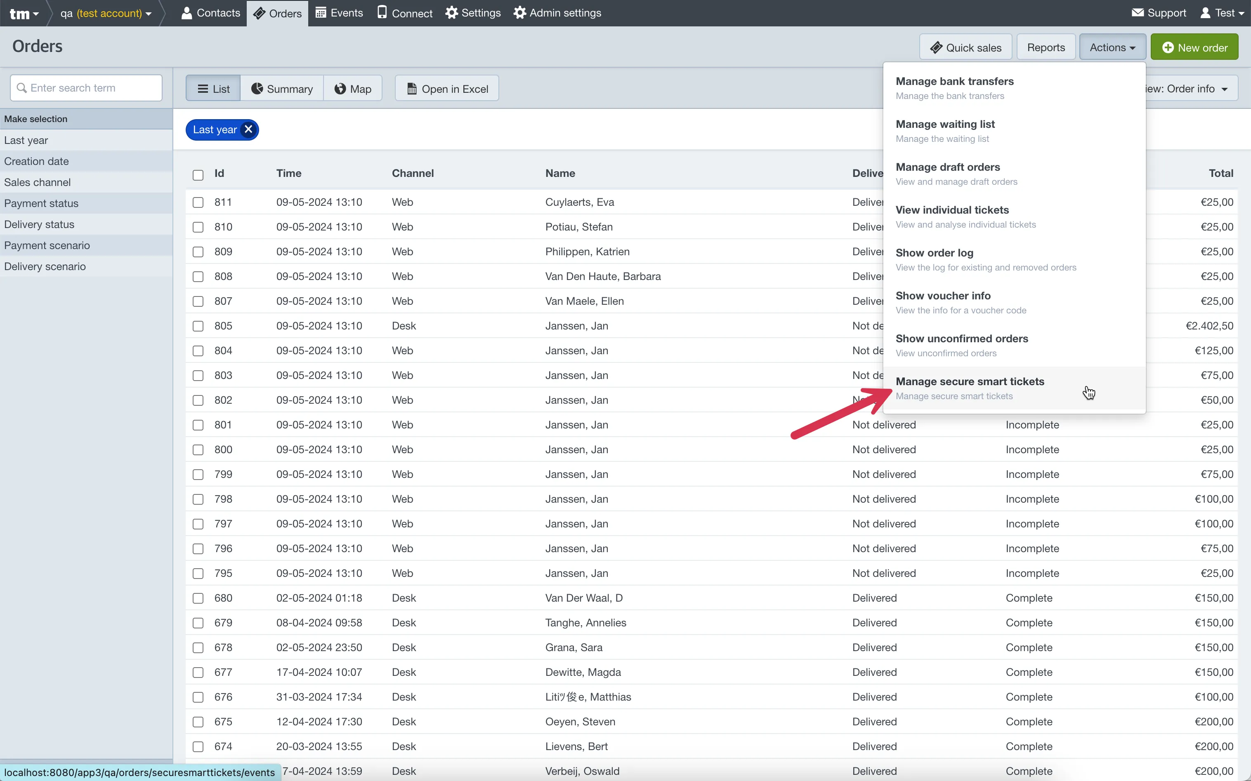Click the search magnifier icon
Screen dimensions: 1251x781
click(x=22, y=88)
